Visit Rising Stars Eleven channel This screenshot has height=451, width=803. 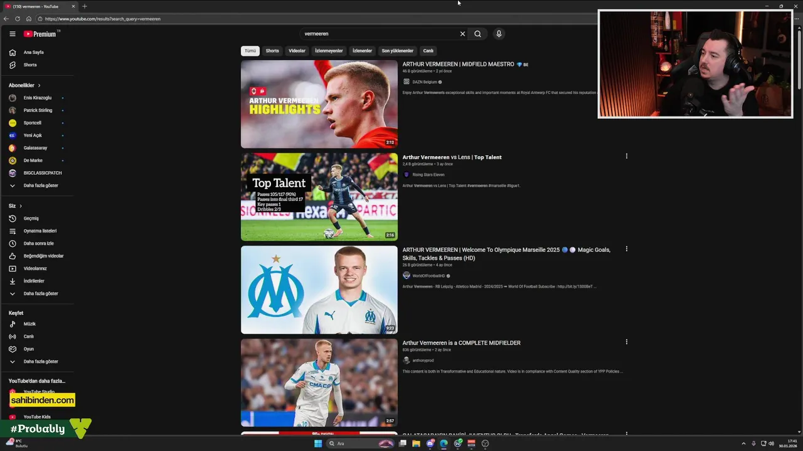click(428, 175)
